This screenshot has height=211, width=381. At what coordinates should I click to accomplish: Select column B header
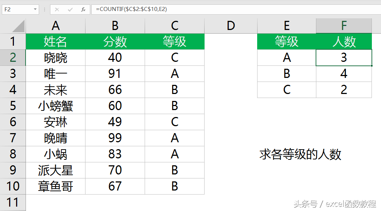[115, 26]
